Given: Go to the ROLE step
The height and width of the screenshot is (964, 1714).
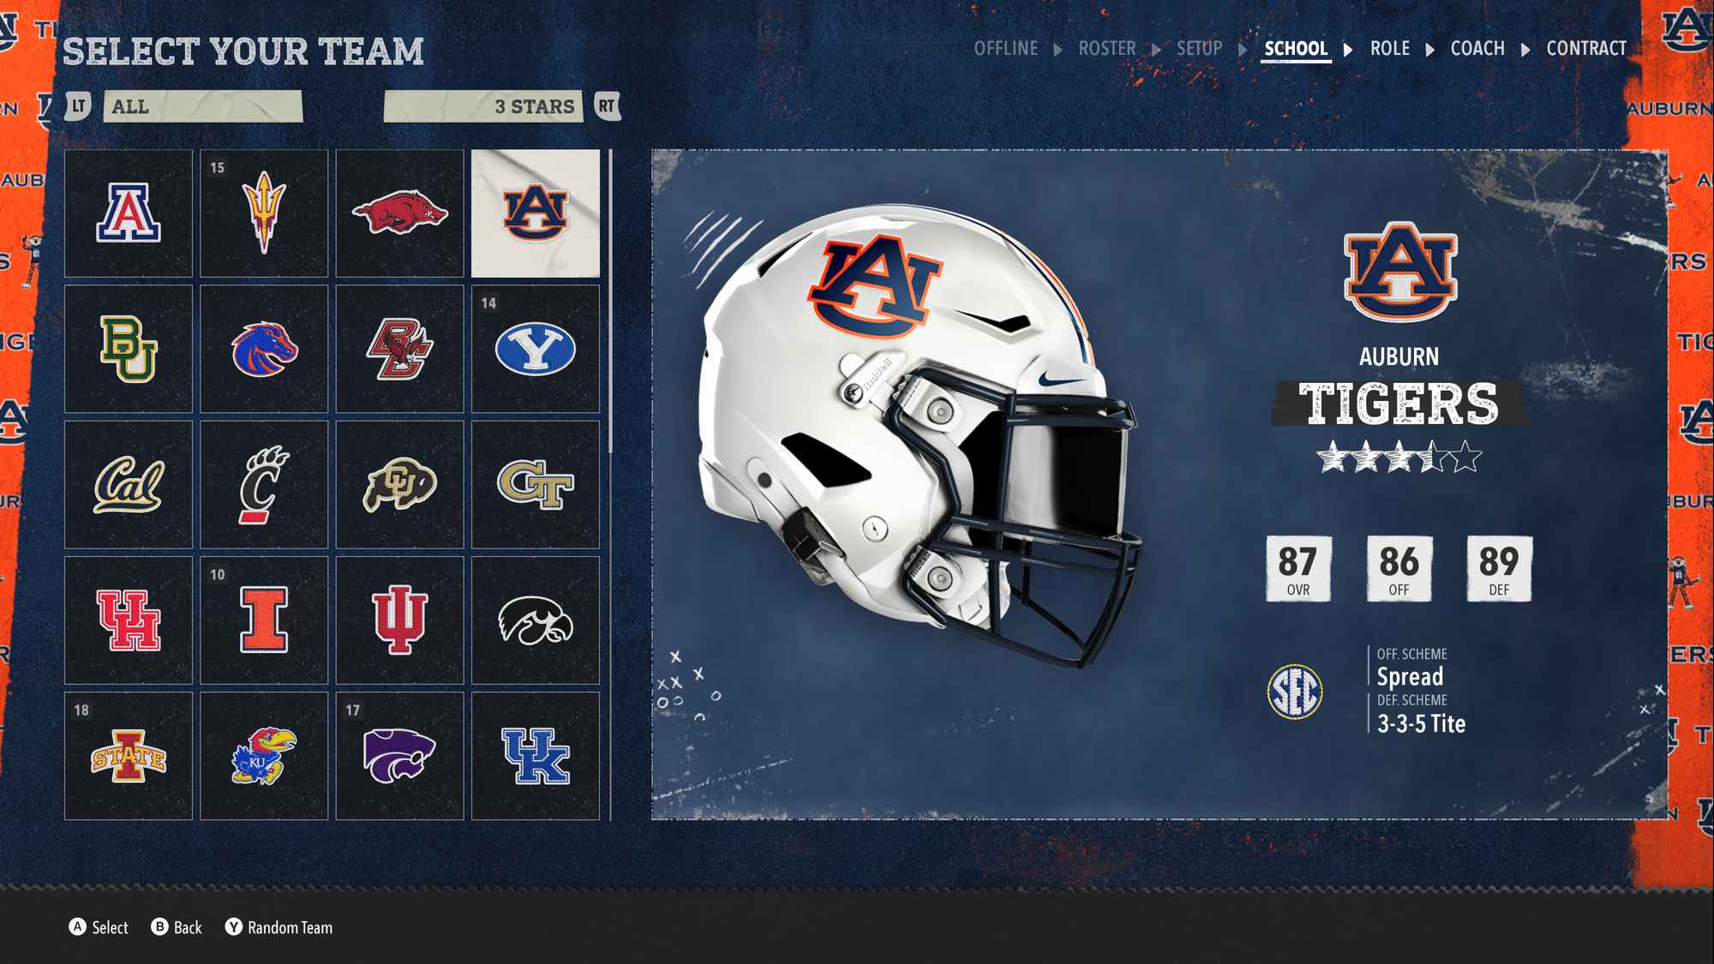Looking at the screenshot, I should point(1390,49).
